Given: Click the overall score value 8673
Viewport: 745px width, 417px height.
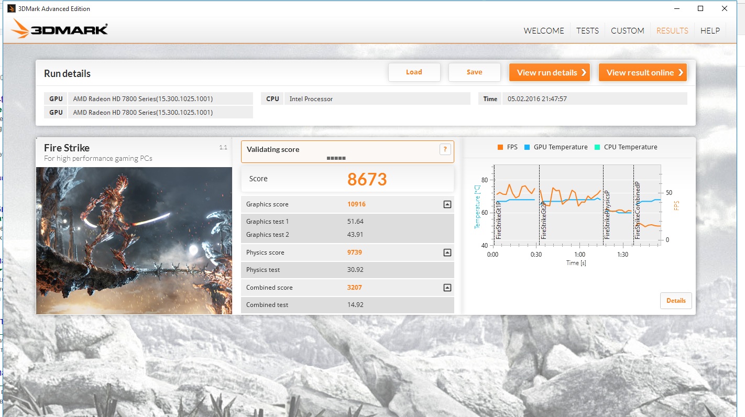Looking at the screenshot, I should (x=367, y=179).
